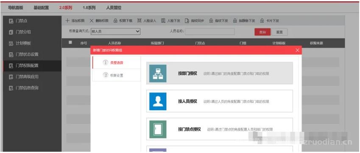This screenshot has height=153, width=360.
Task: Click the 删除权限 X icon
Action: tap(91, 21)
